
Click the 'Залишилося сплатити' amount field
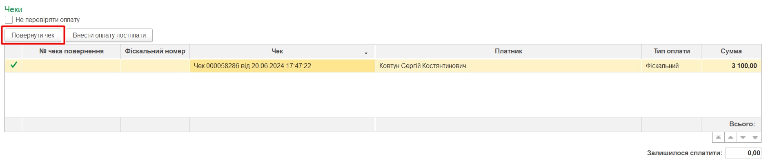click(743, 153)
